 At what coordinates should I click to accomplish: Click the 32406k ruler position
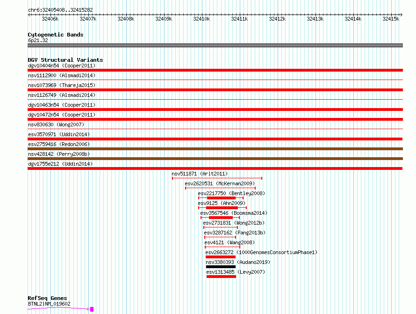tap(50, 19)
